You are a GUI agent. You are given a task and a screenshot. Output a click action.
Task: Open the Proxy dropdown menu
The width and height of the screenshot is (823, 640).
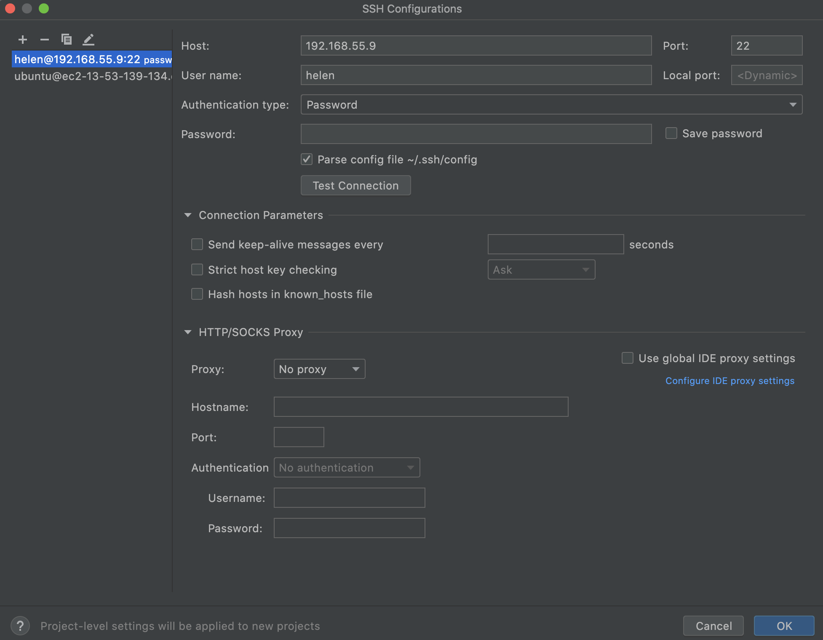(320, 368)
